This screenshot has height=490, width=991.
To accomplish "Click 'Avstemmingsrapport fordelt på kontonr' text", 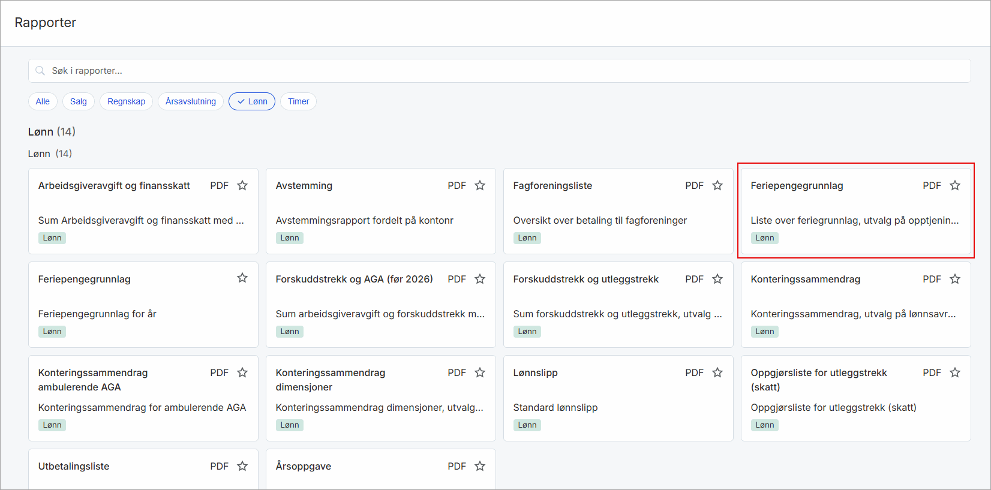I will coord(365,220).
